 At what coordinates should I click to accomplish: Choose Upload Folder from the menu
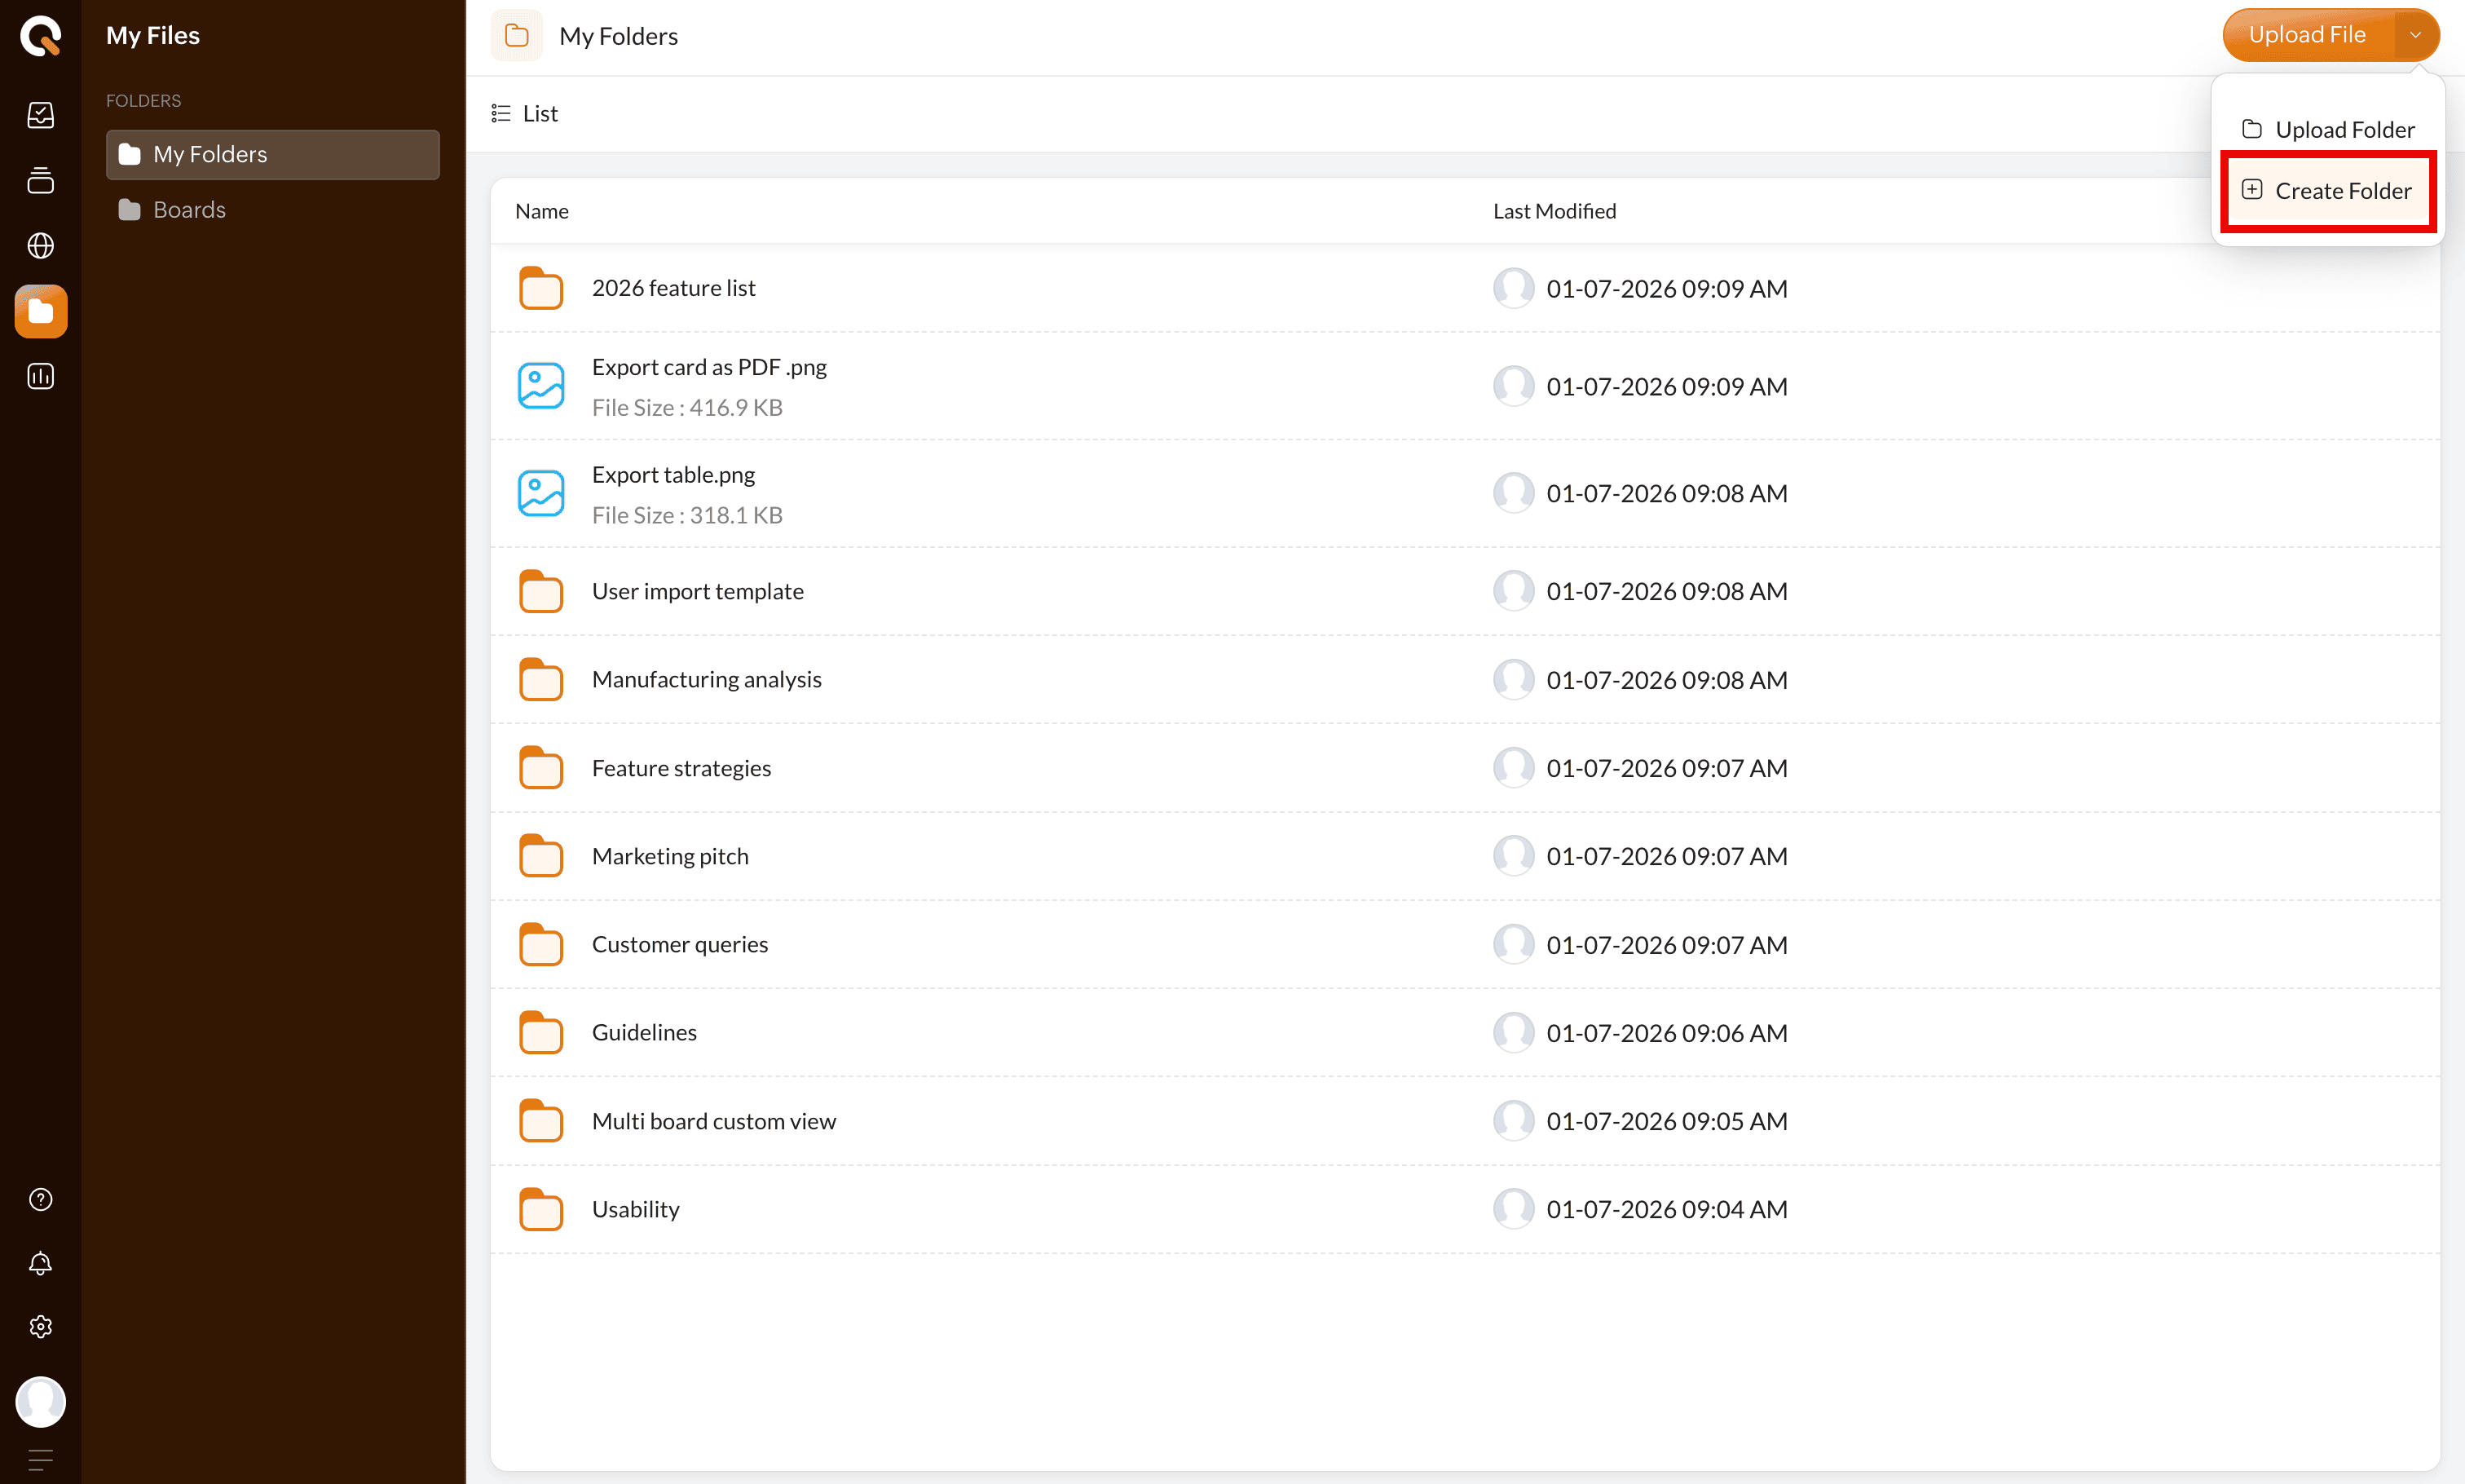point(2327,130)
